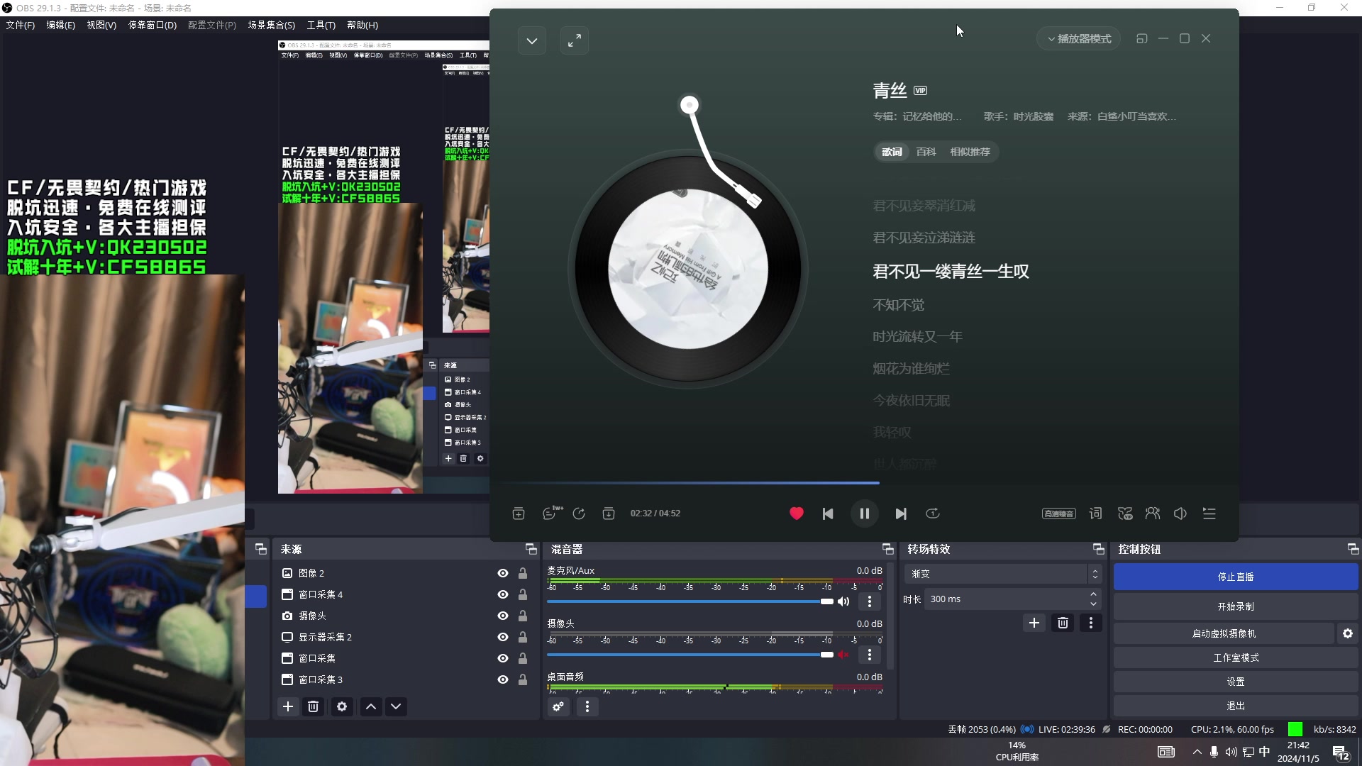Toggle visibility of 图像 2 source
The width and height of the screenshot is (1362, 766).
tap(502, 573)
